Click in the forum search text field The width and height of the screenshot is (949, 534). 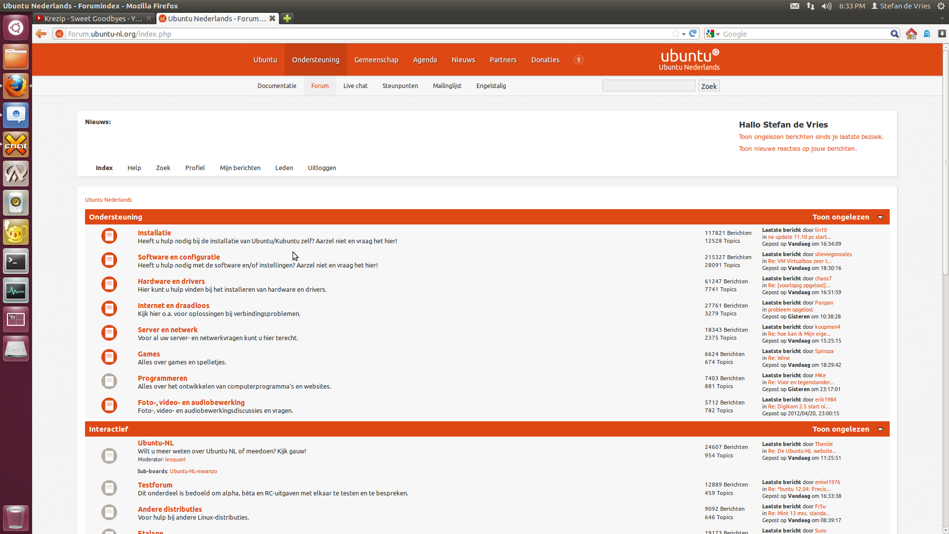coord(648,86)
